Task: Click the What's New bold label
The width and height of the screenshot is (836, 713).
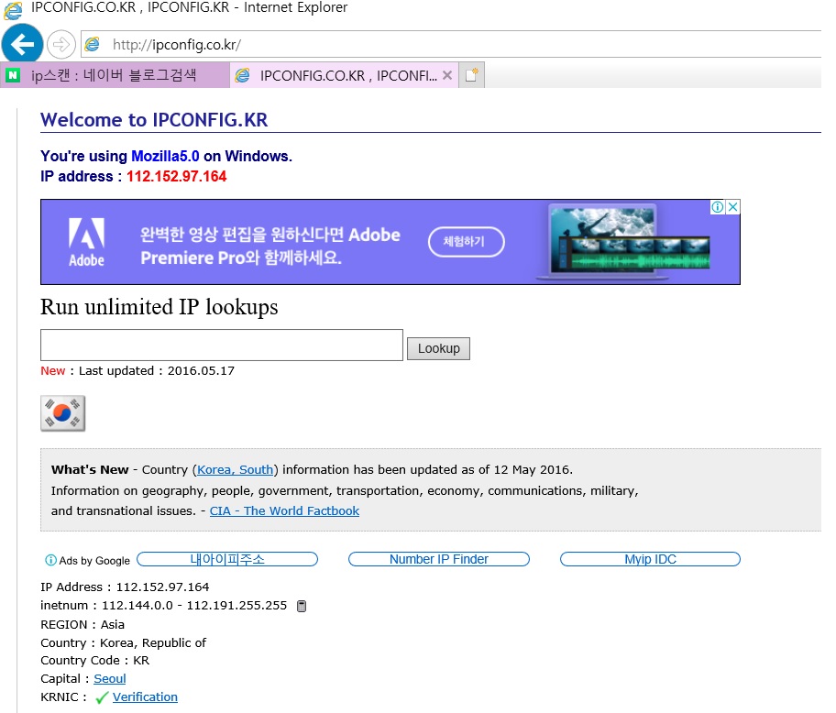Action: click(x=90, y=469)
